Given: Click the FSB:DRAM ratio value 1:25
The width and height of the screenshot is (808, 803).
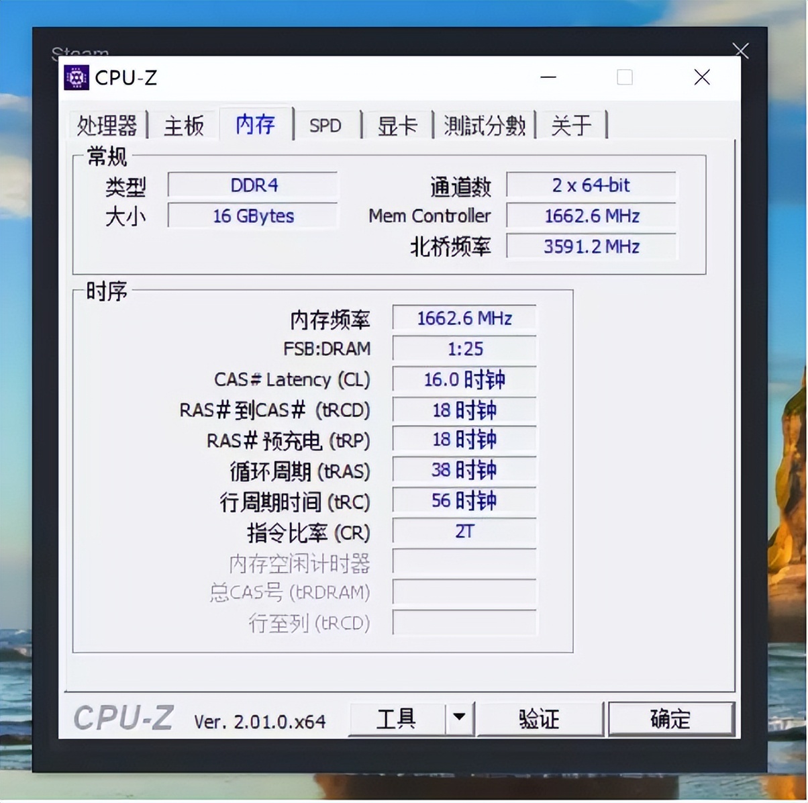Looking at the screenshot, I should pyautogui.click(x=464, y=348).
